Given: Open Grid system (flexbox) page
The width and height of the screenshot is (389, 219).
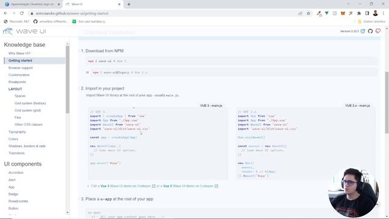Looking at the screenshot, I should click(30, 103).
